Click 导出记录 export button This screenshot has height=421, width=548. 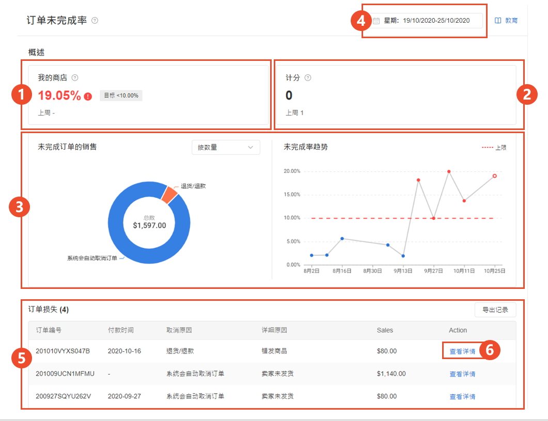pos(495,310)
